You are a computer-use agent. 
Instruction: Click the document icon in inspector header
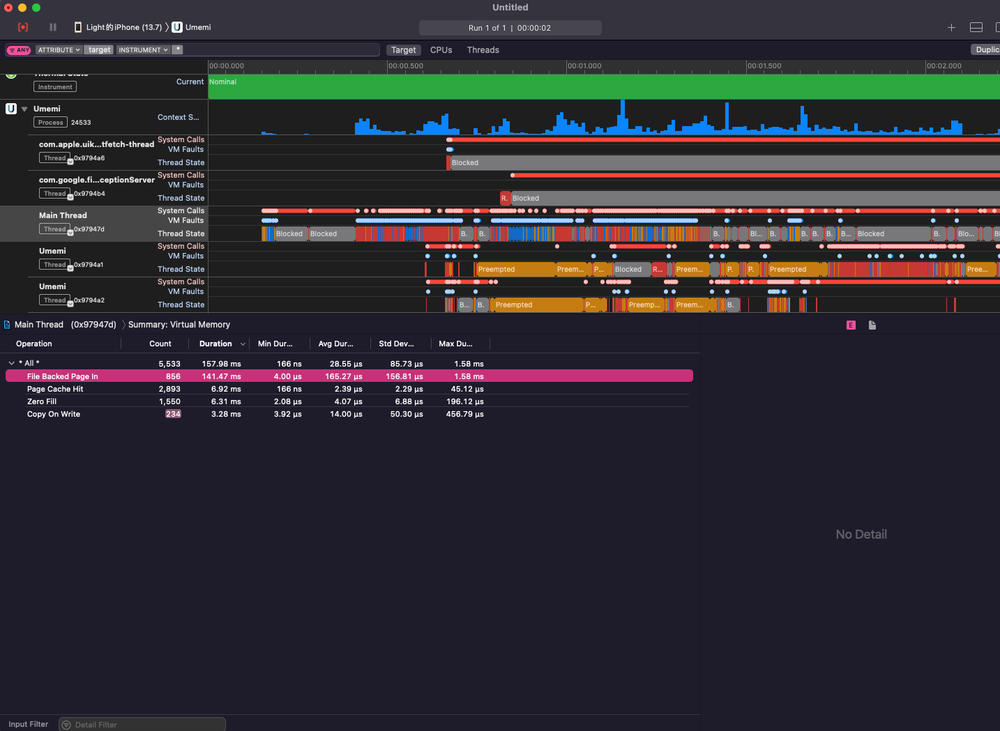click(872, 325)
